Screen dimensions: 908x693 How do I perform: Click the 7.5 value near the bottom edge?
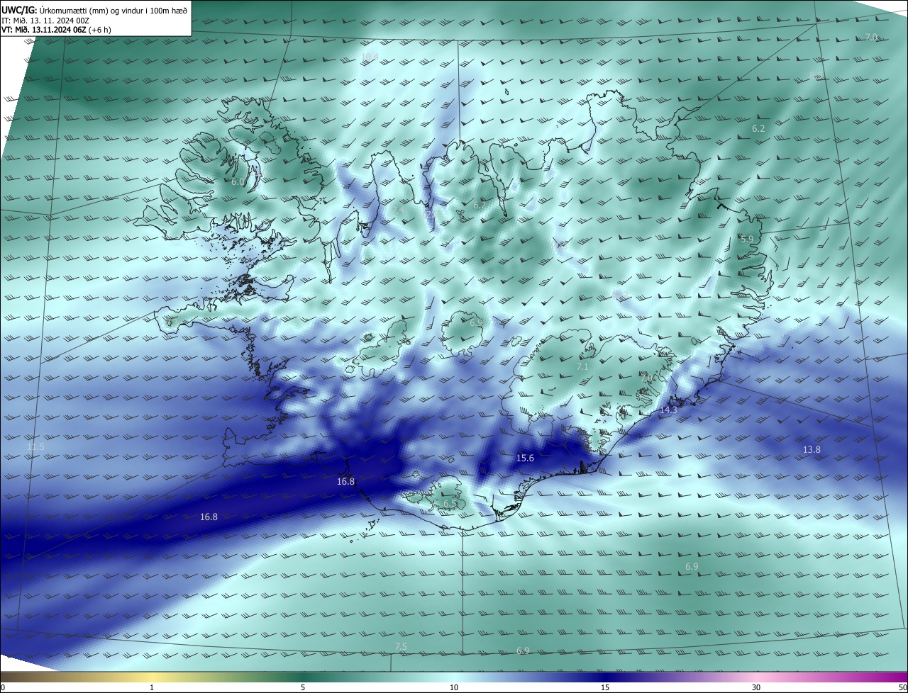(401, 647)
